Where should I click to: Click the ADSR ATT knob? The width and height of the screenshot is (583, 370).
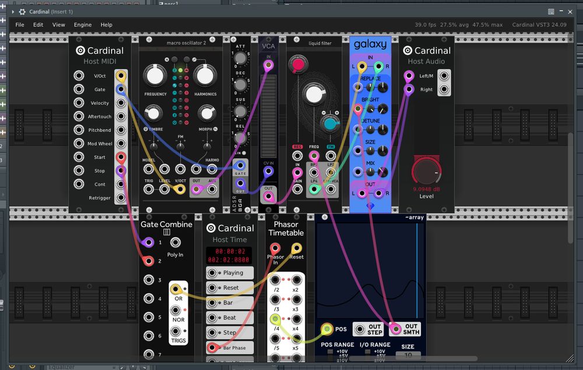tap(241, 58)
